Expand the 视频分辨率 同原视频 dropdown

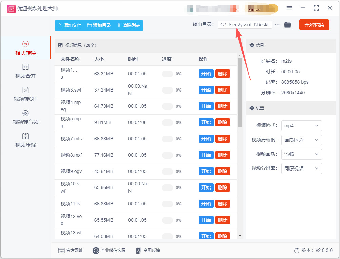click(301, 168)
